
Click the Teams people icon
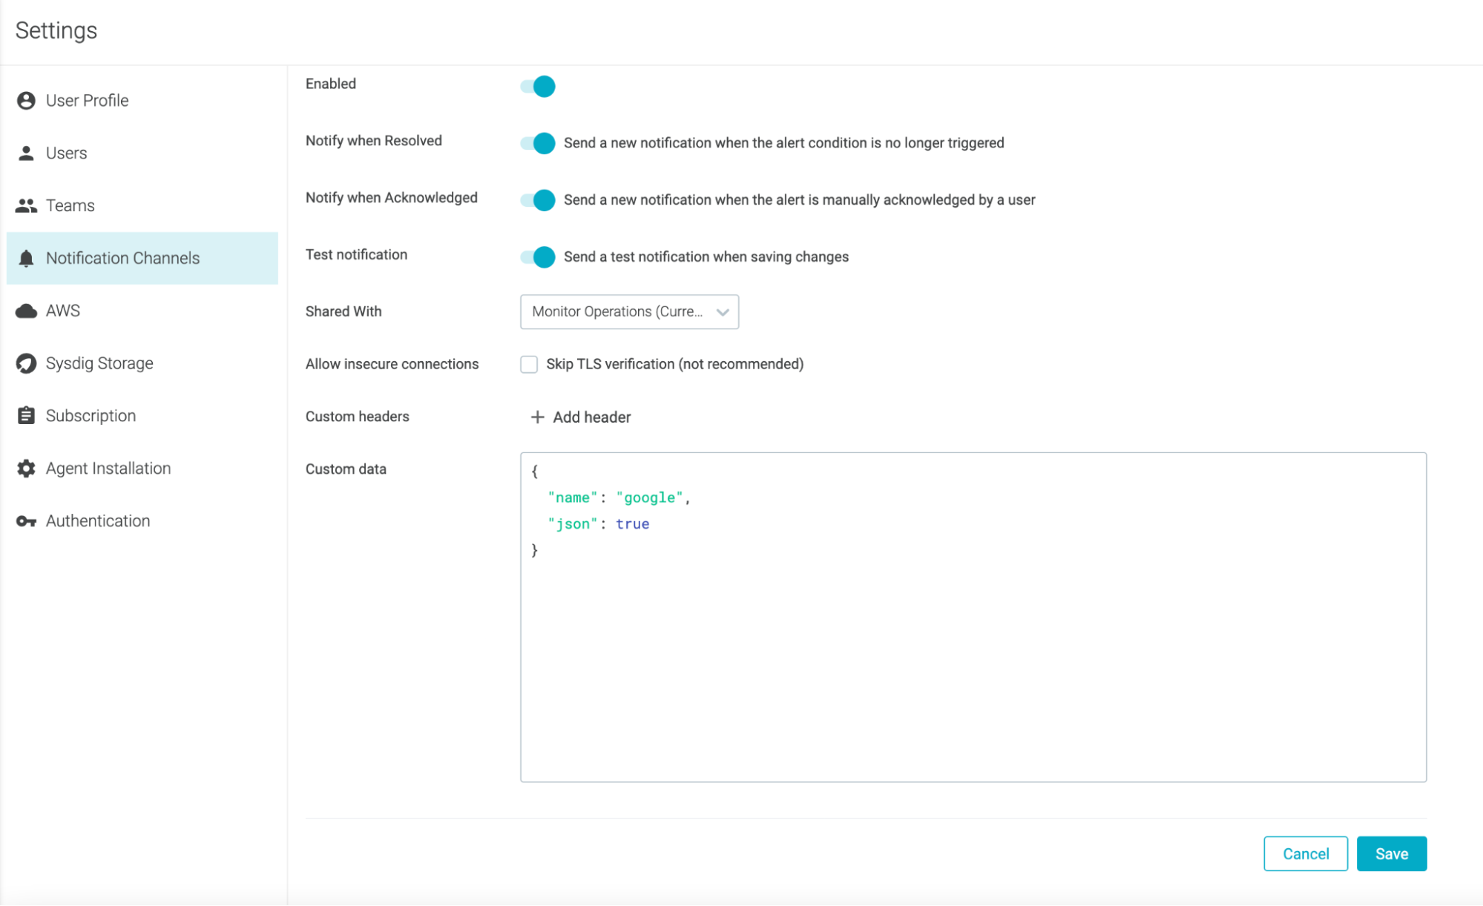[x=27, y=205]
